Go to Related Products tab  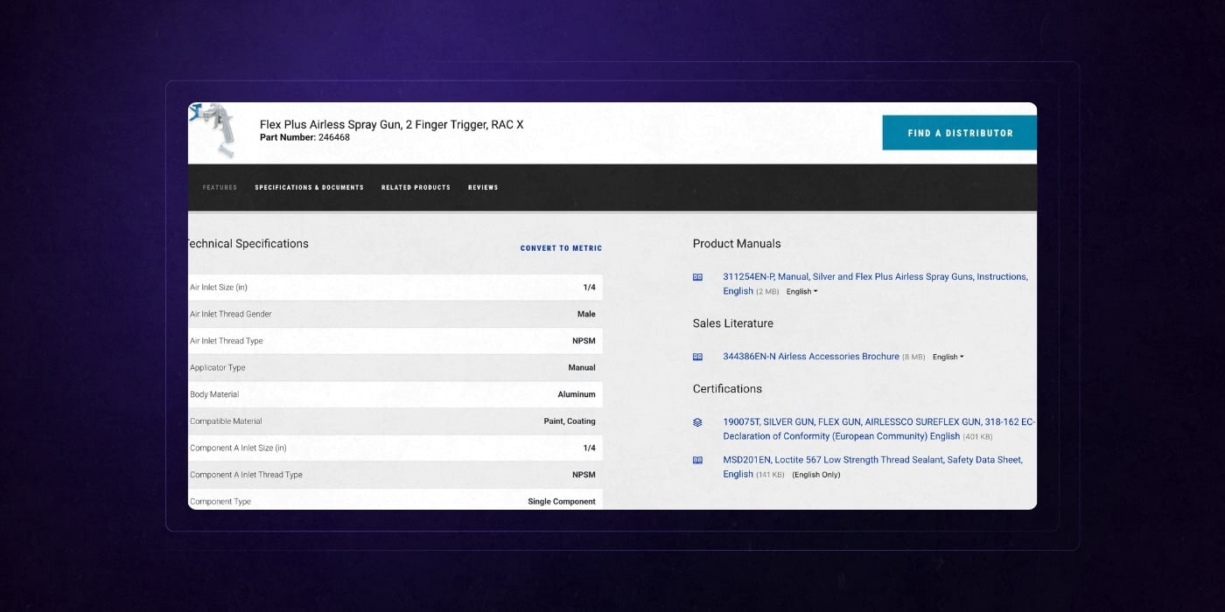(x=416, y=188)
